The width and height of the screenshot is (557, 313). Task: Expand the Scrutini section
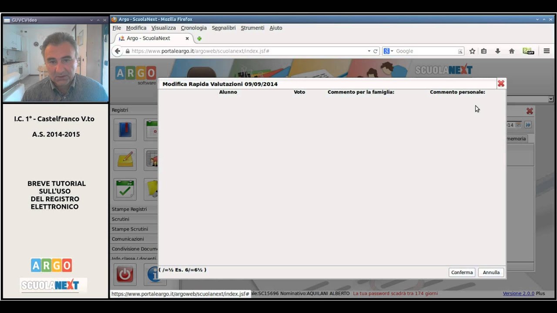pyautogui.click(x=134, y=219)
